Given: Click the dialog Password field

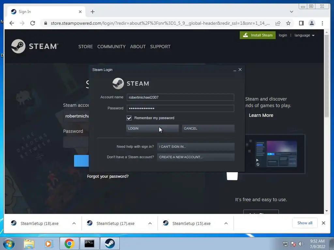Looking at the screenshot, I should [180, 108].
